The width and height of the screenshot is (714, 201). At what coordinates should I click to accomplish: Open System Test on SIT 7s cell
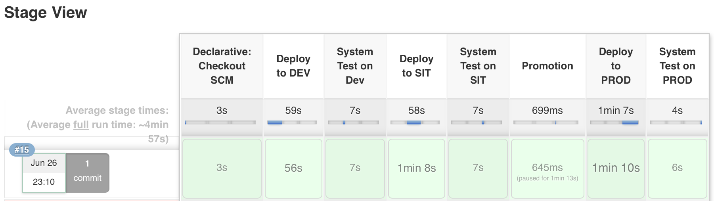tap(478, 168)
